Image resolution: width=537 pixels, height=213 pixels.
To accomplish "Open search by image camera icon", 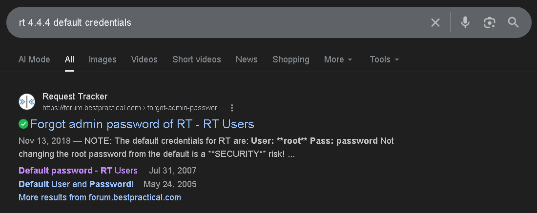I will [489, 22].
